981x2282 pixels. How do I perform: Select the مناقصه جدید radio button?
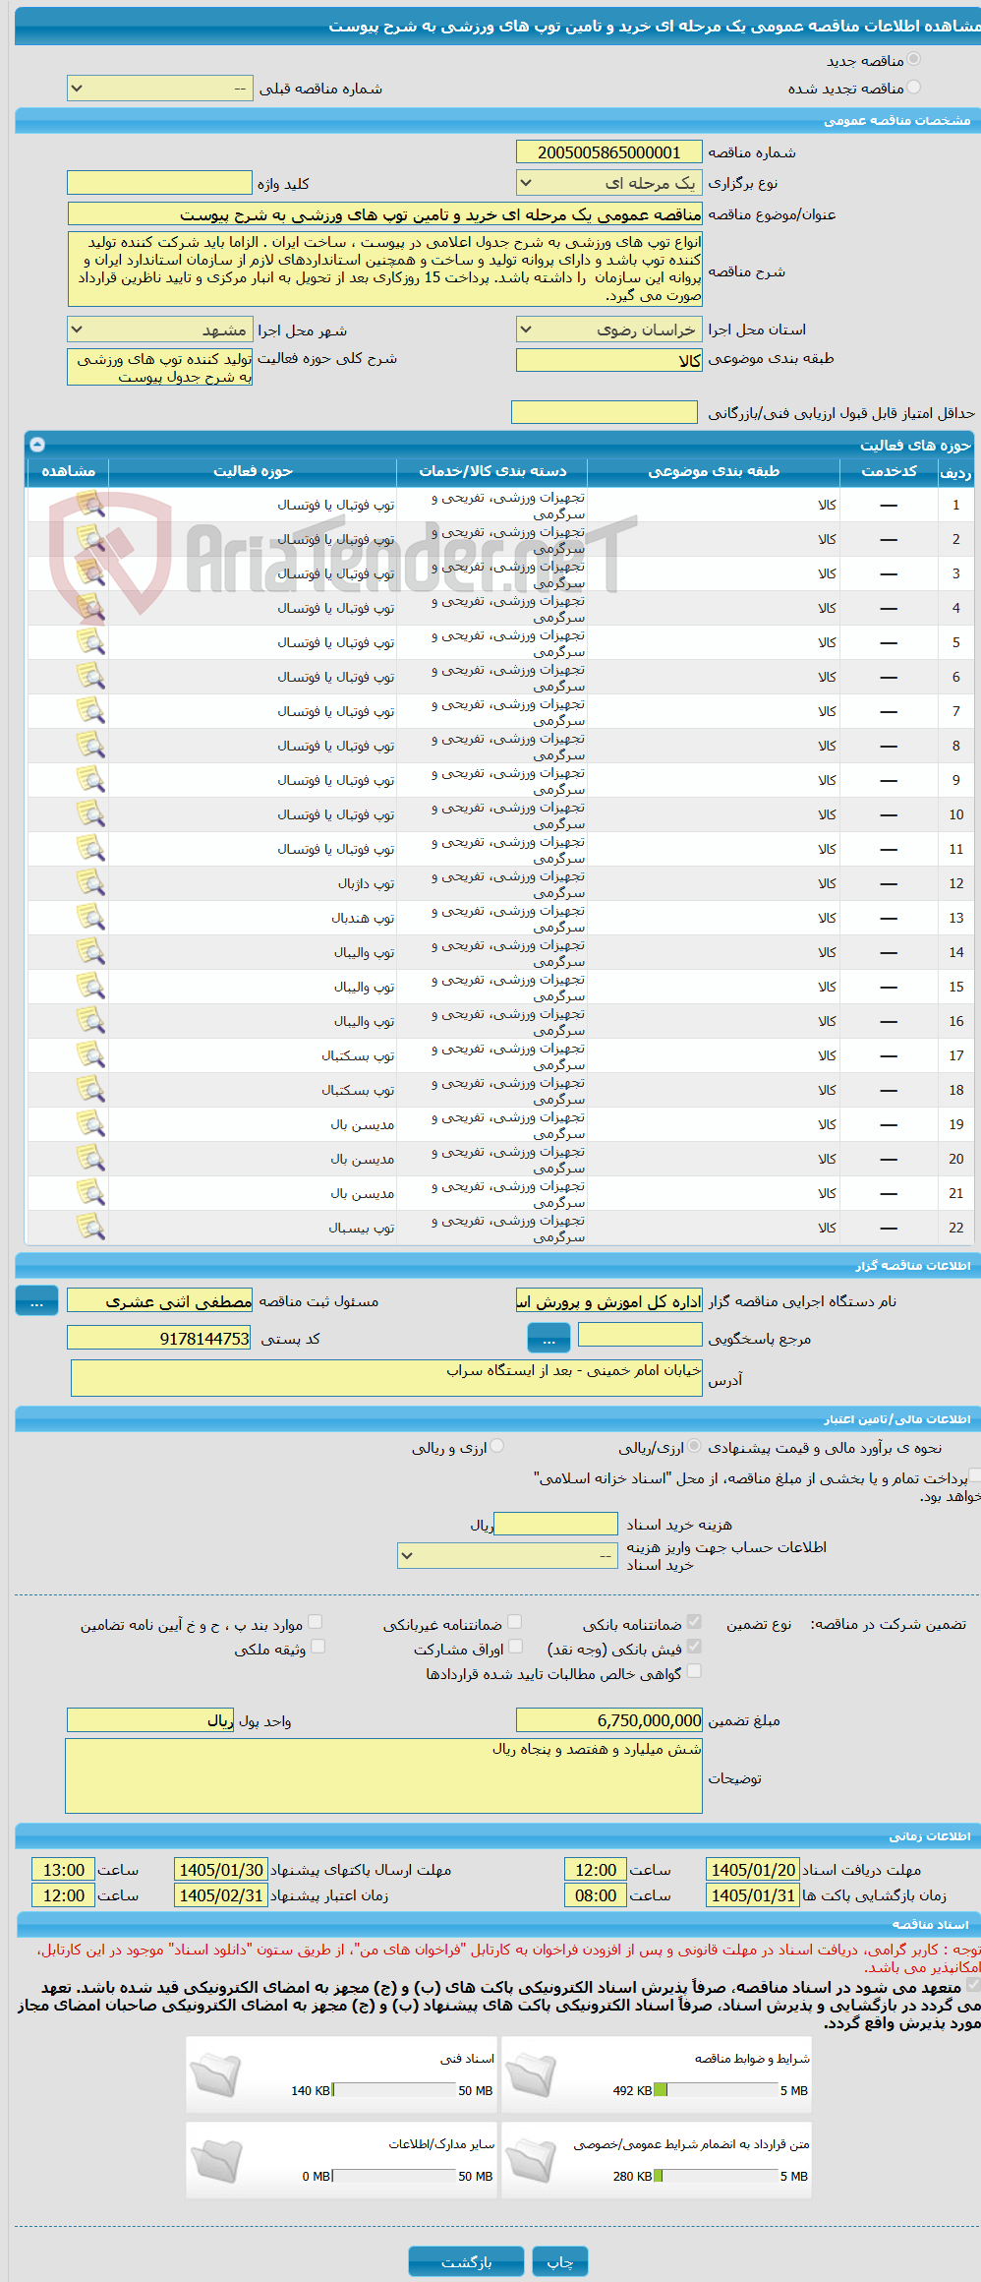click(914, 60)
